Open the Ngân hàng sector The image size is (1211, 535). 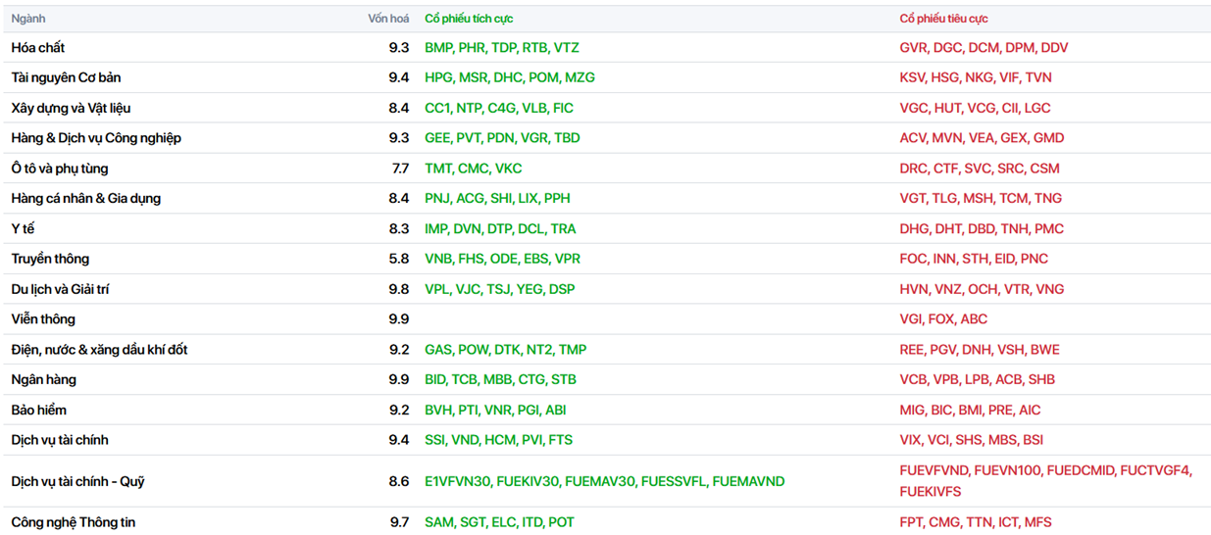[43, 380]
